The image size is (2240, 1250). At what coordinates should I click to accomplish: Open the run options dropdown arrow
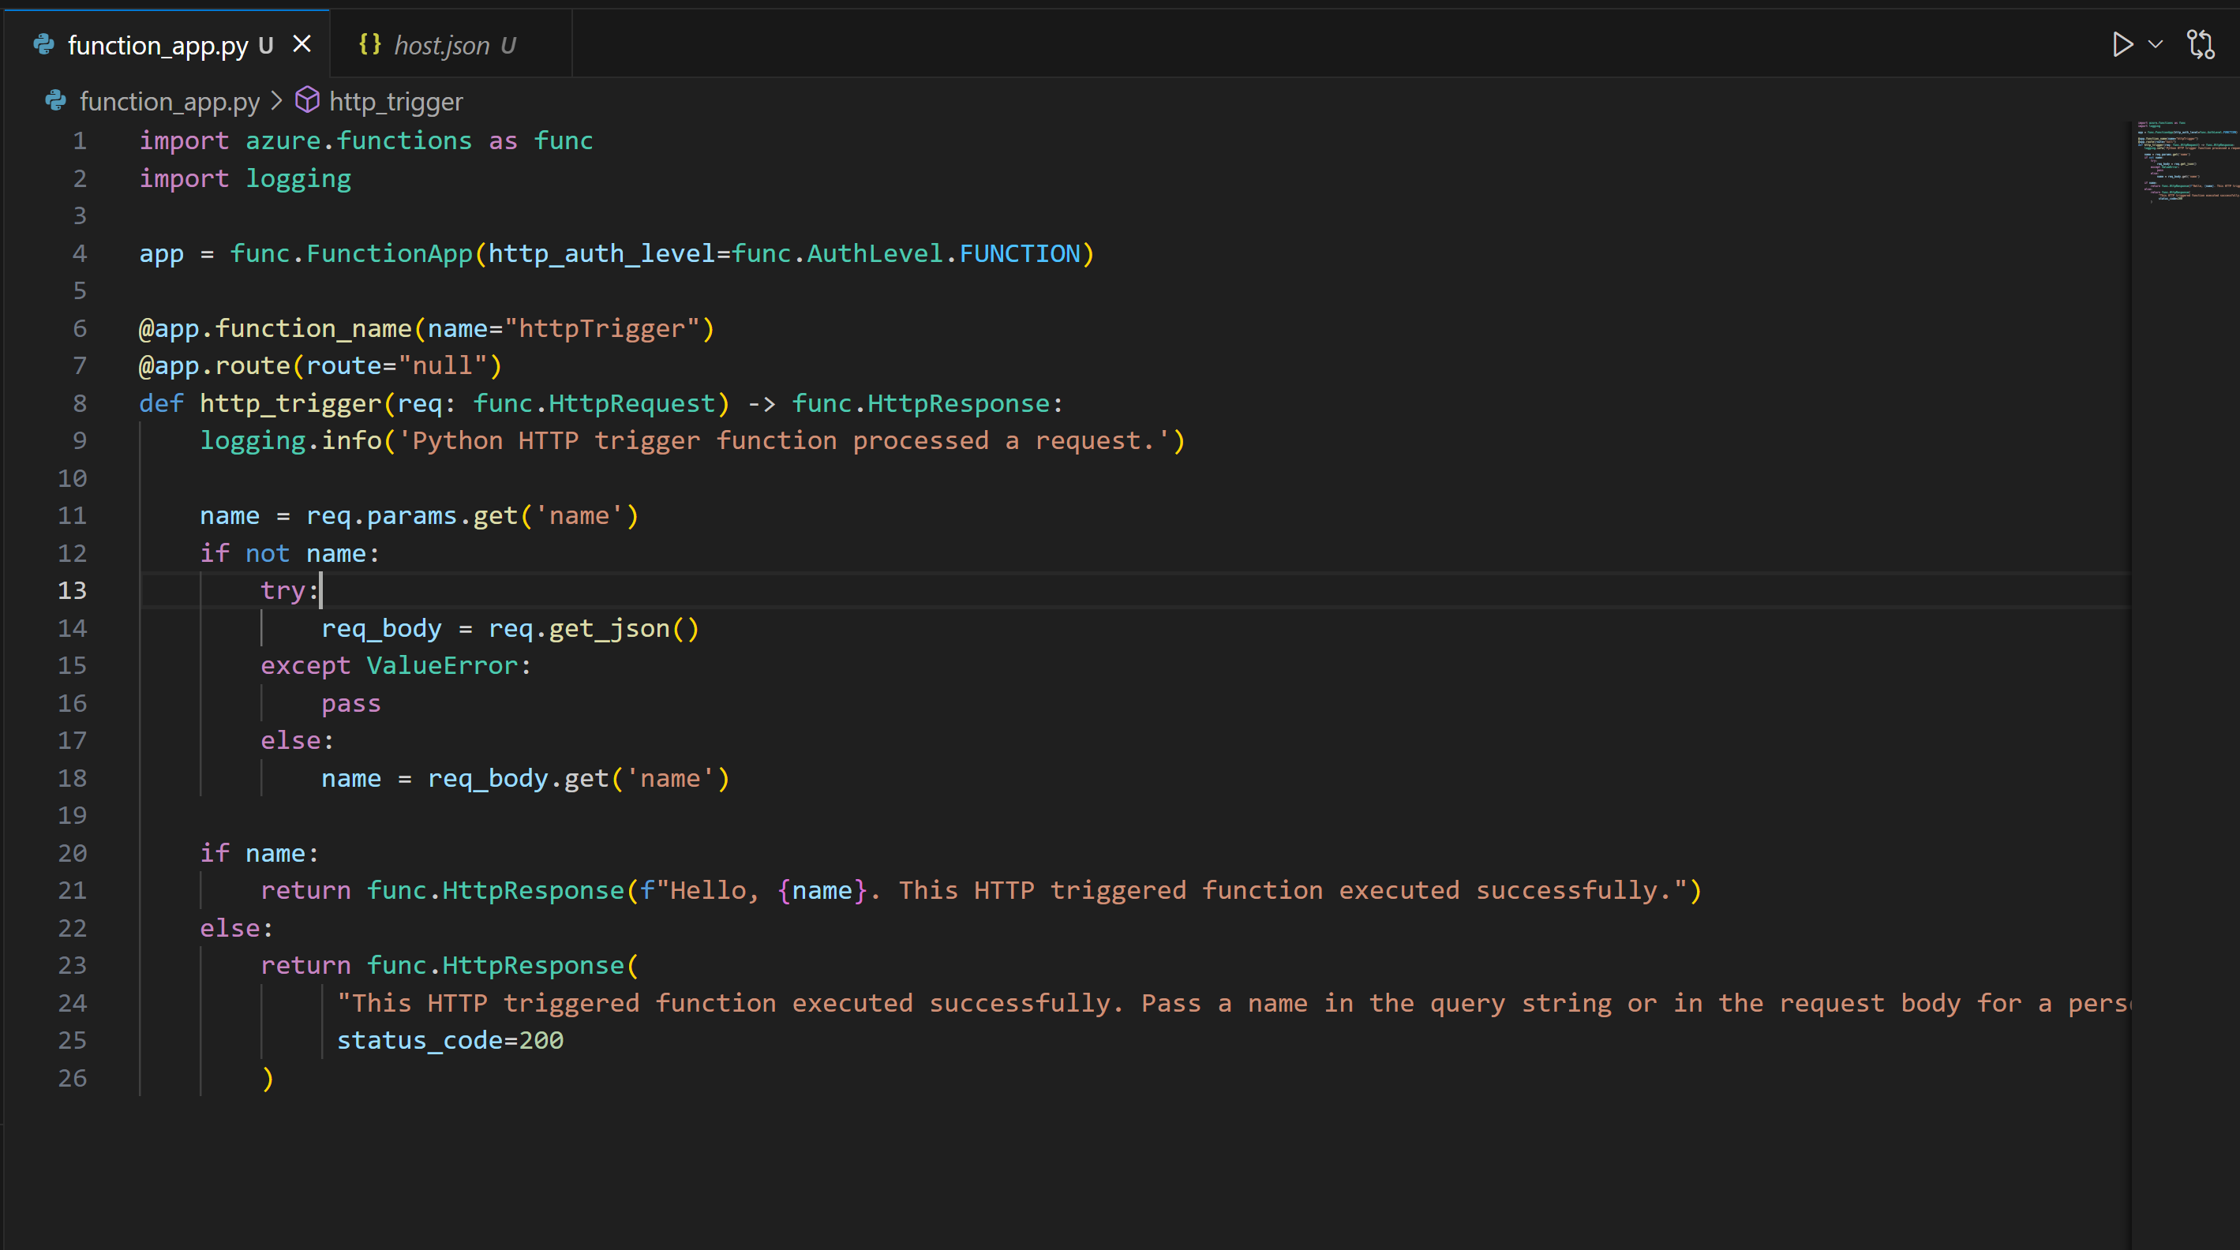point(2156,44)
